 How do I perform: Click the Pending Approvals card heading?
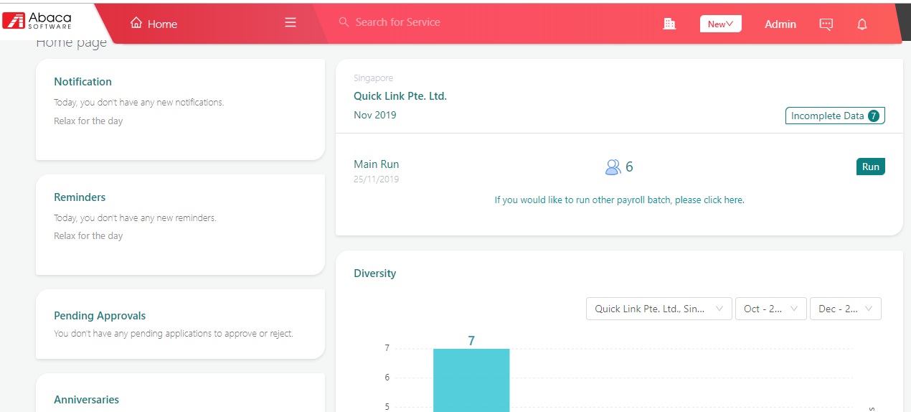(100, 316)
